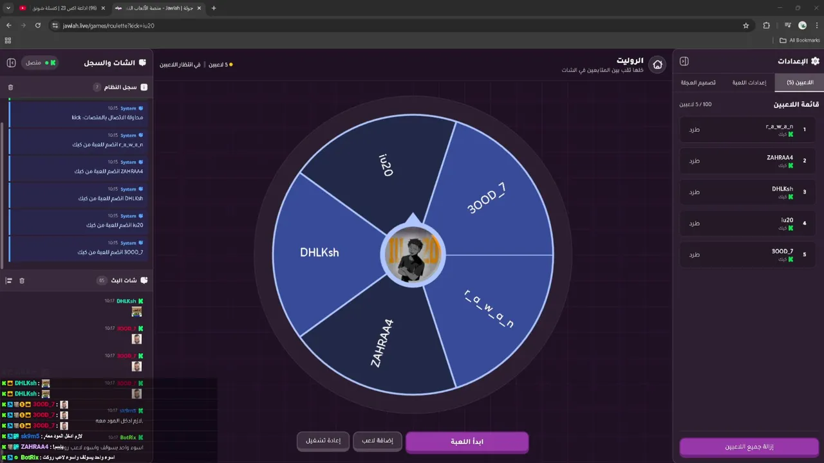This screenshot has height=463, width=824.
Task: Kick player 3OOD_7 from list
Action: pyautogui.click(x=694, y=255)
